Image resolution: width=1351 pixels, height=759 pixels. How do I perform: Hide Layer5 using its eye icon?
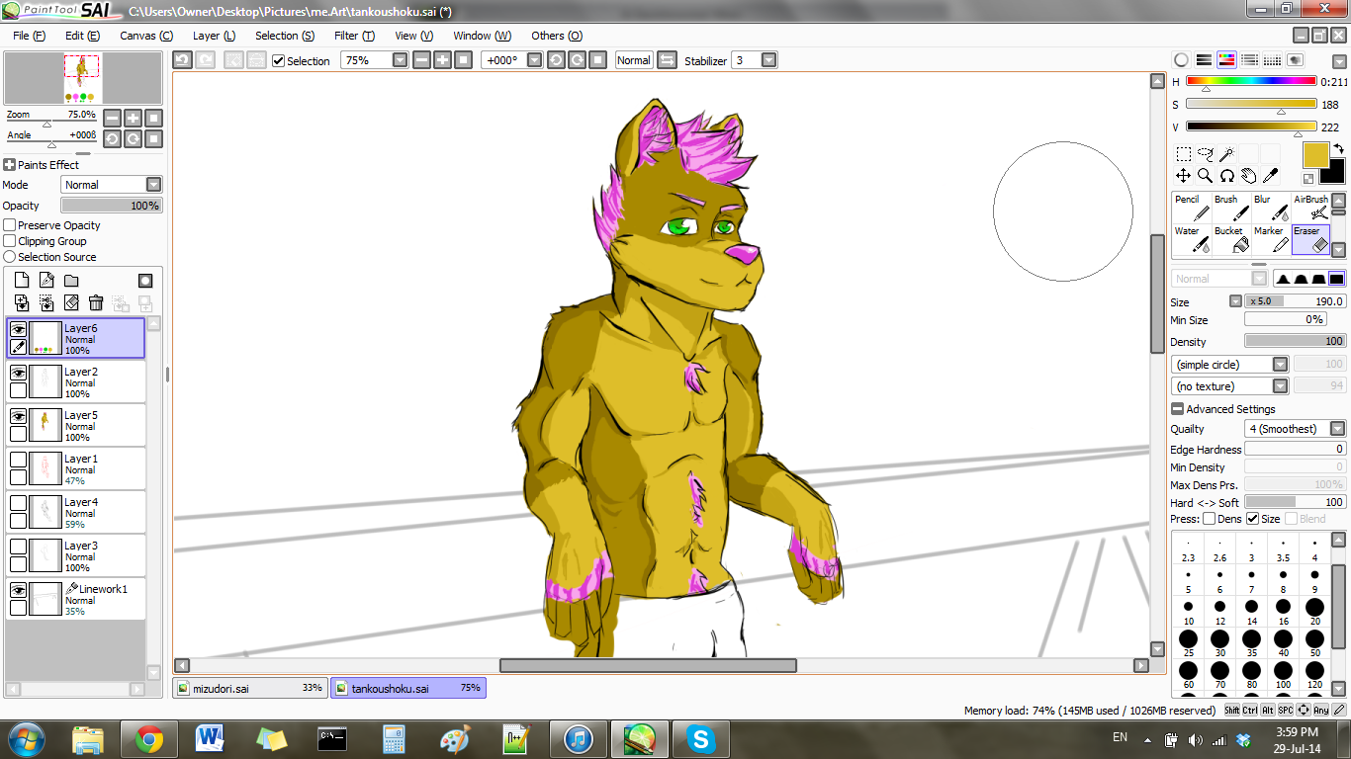[18, 416]
